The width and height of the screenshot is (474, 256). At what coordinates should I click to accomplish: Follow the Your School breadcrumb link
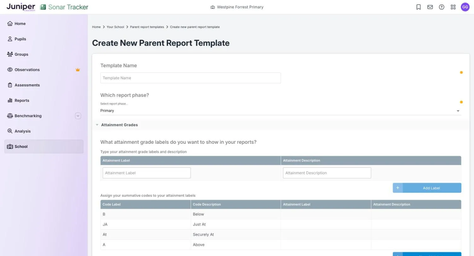coord(115,27)
